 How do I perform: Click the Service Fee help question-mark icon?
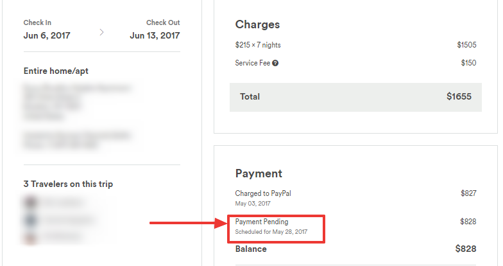[275, 63]
